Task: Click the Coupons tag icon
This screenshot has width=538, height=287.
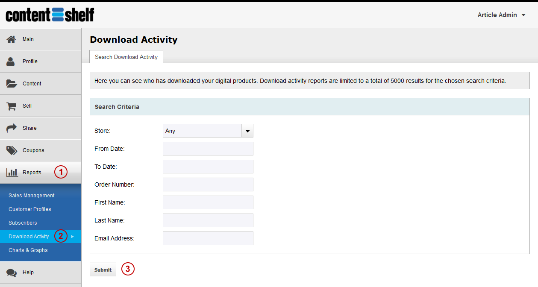Action: click(12, 150)
